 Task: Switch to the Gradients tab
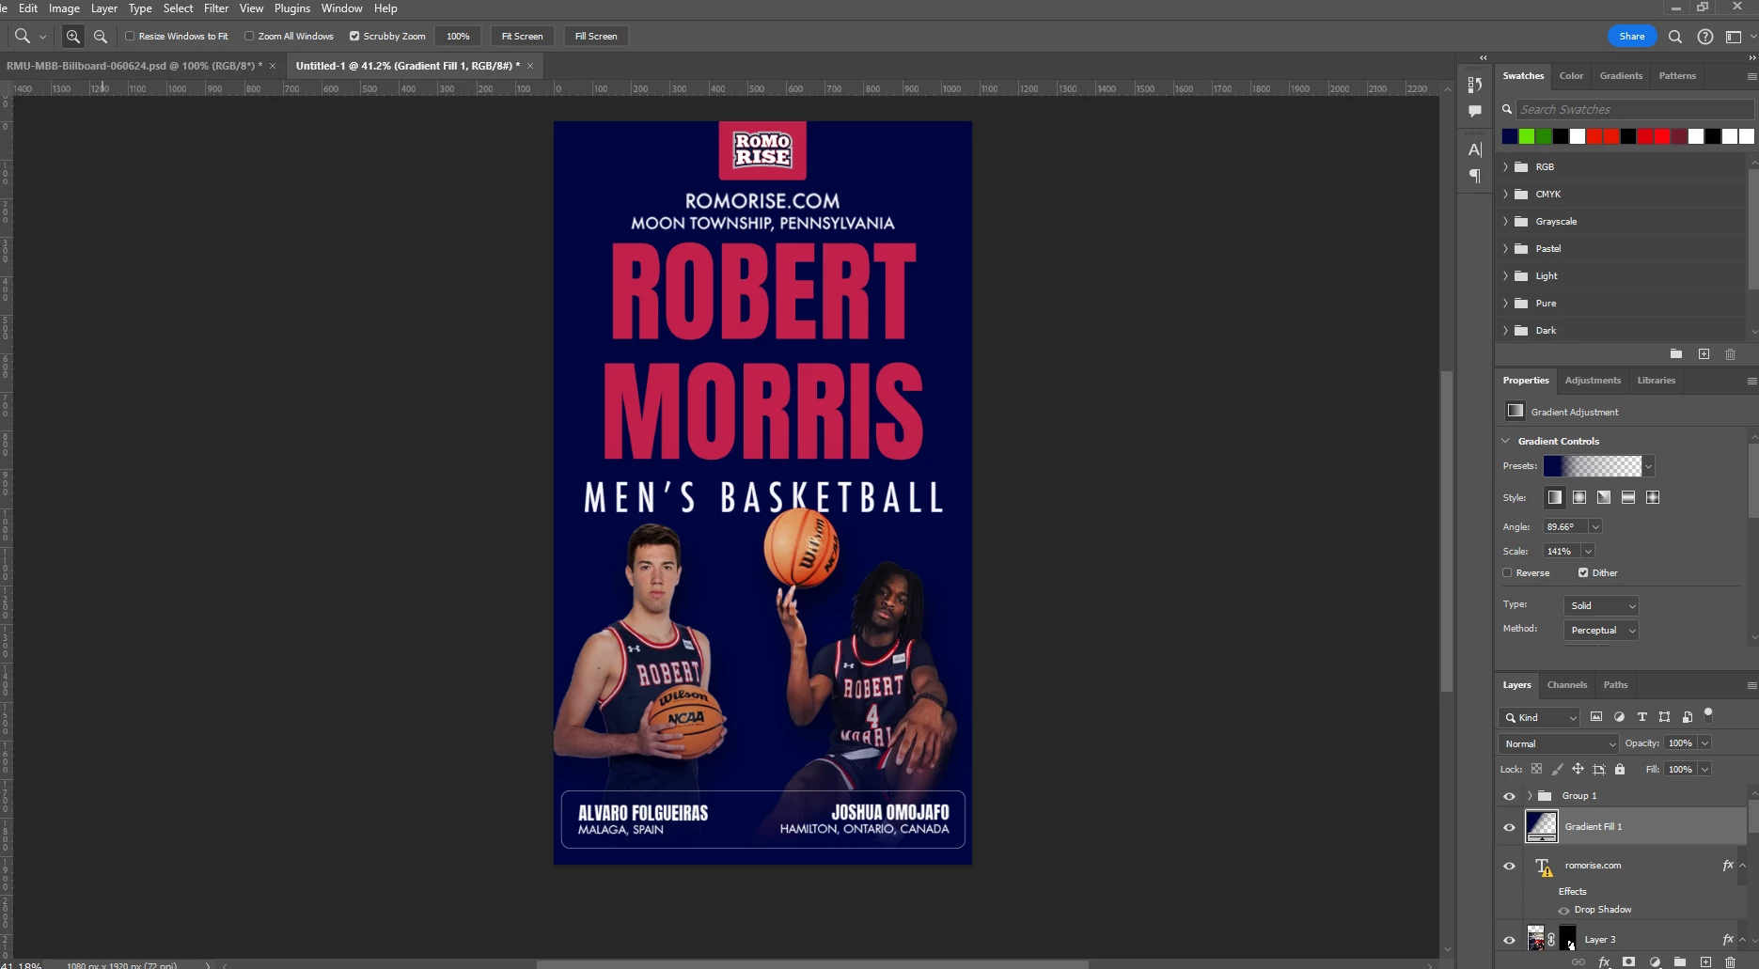1621,76
